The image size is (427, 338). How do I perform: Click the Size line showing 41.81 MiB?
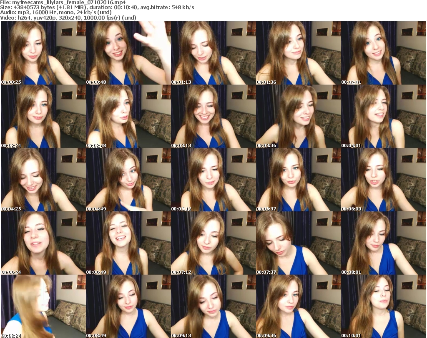point(97,8)
